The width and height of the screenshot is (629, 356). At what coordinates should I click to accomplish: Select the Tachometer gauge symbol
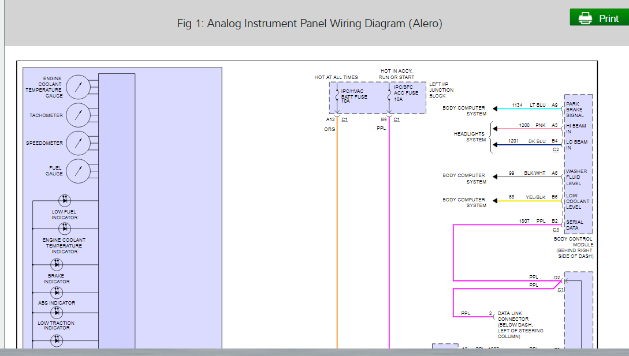point(78,115)
